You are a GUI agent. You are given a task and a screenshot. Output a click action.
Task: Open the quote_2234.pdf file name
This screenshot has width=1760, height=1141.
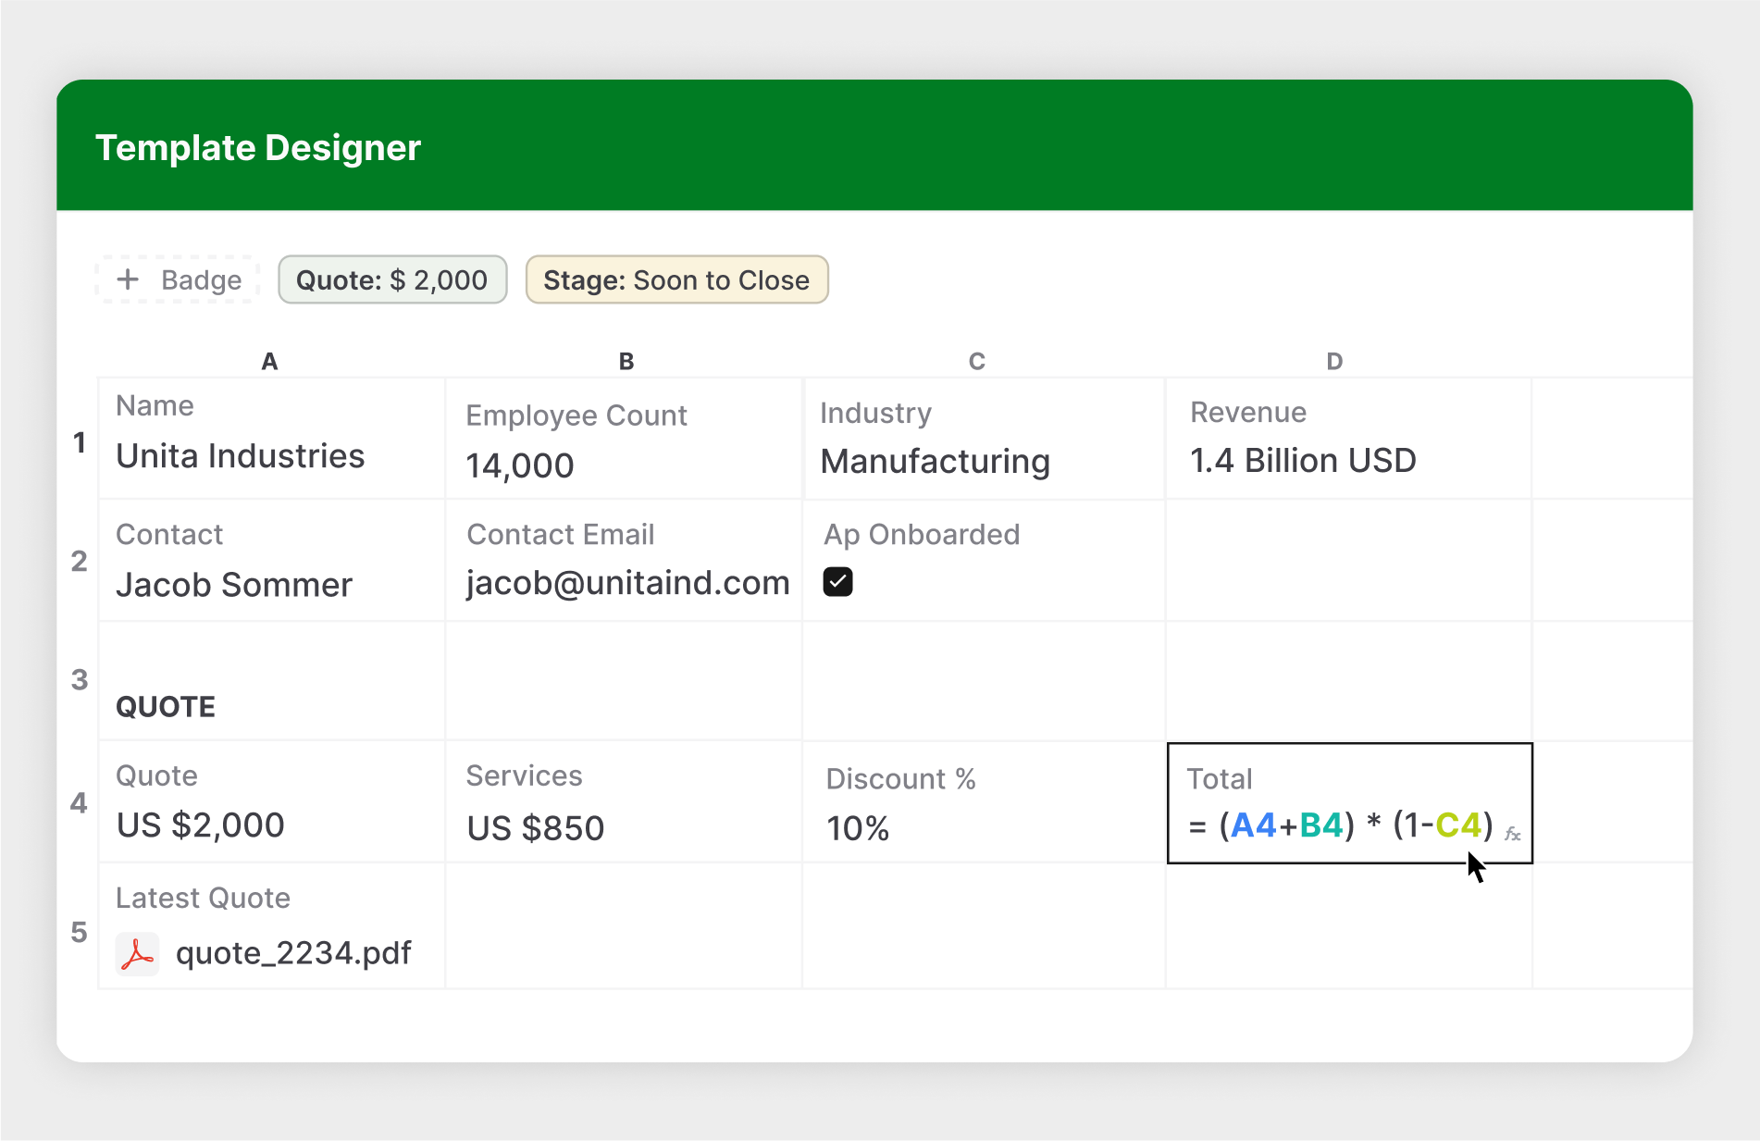coord(293,953)
